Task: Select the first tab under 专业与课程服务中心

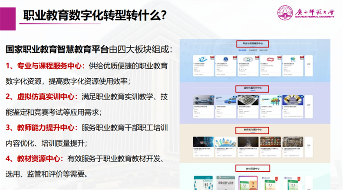Action: (242, 50)
